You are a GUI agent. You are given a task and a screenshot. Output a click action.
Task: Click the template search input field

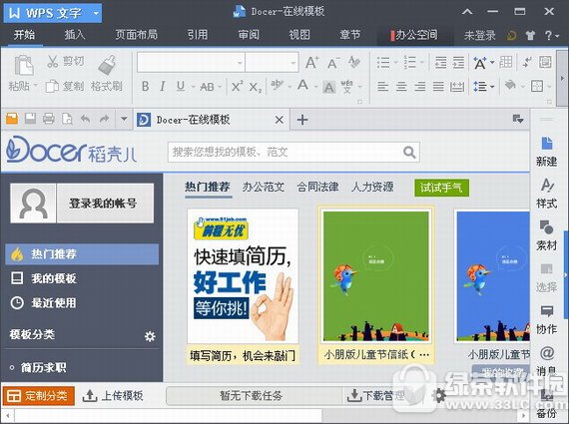284,152
